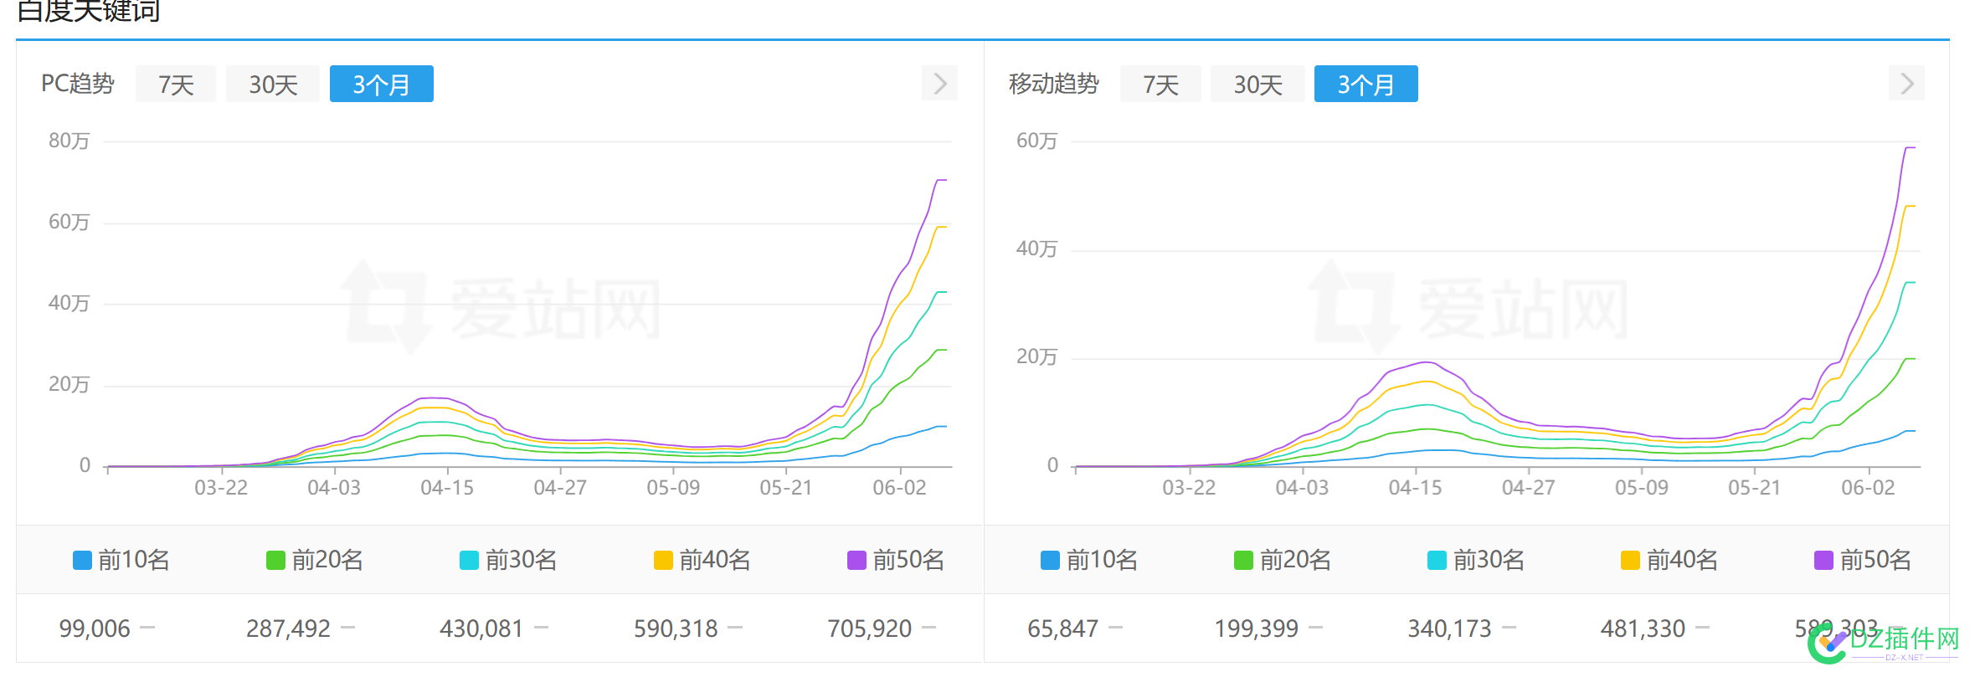This screenshot has width=1975, height=677.
Task: Click the DZ插件网 logo
Action: click(1884, 643)
